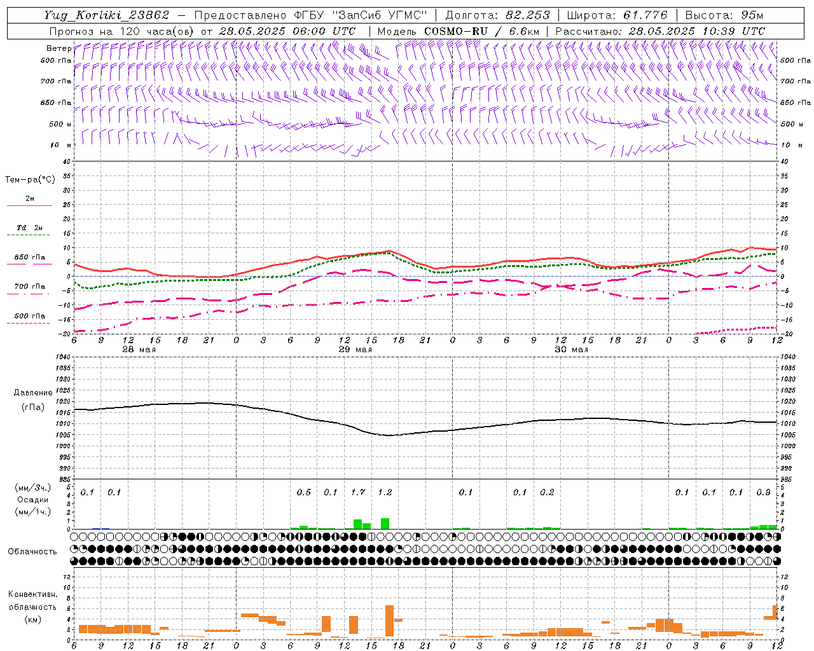Click the (мм/3ч.) precipitation unit label

pos(33,488)
